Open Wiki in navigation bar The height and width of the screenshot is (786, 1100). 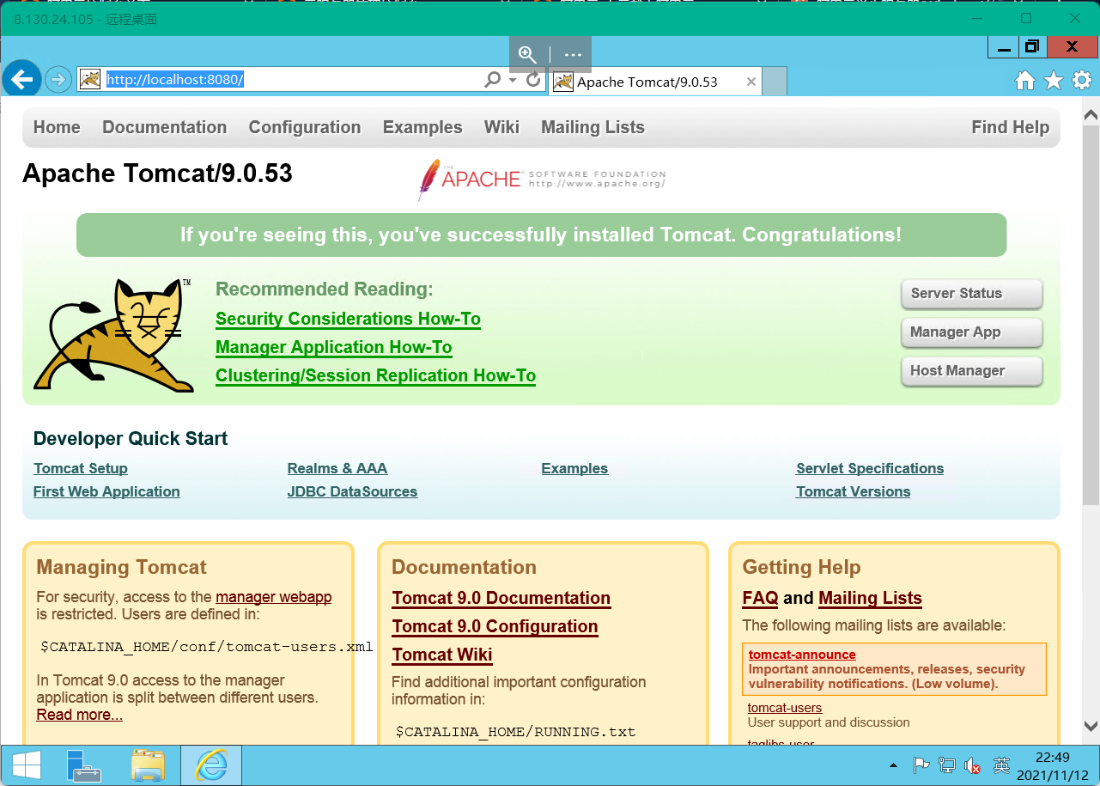click(501, 127)
